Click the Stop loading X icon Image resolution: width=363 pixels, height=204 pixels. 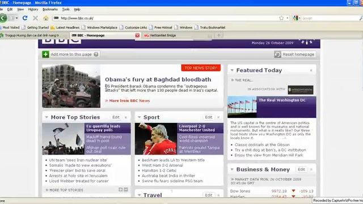point(35,18)
